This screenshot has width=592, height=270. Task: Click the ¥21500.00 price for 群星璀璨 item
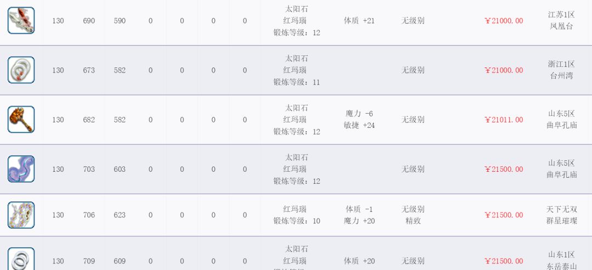click(x=504, y=215)
